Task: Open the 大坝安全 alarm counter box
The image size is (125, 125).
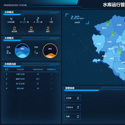Action: pos(72,107)
